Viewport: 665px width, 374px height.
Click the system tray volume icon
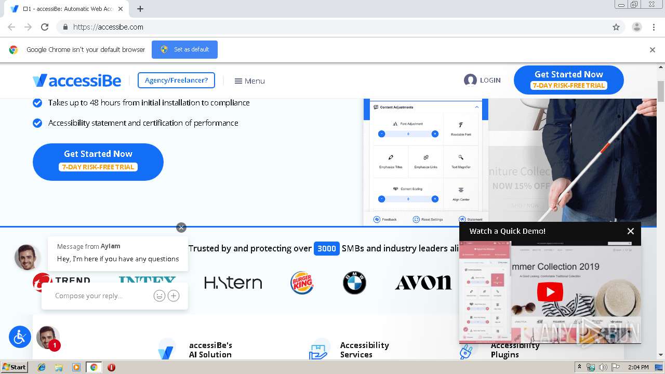(603, 367)
